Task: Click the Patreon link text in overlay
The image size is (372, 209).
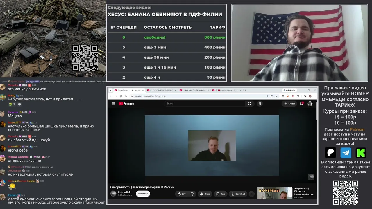Action: [357, 129]
